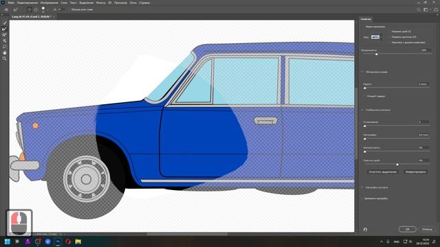Choose Add to selection brush mode

point(29,10)
